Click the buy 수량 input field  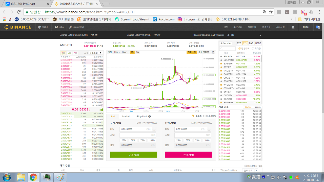click(138, 135)
